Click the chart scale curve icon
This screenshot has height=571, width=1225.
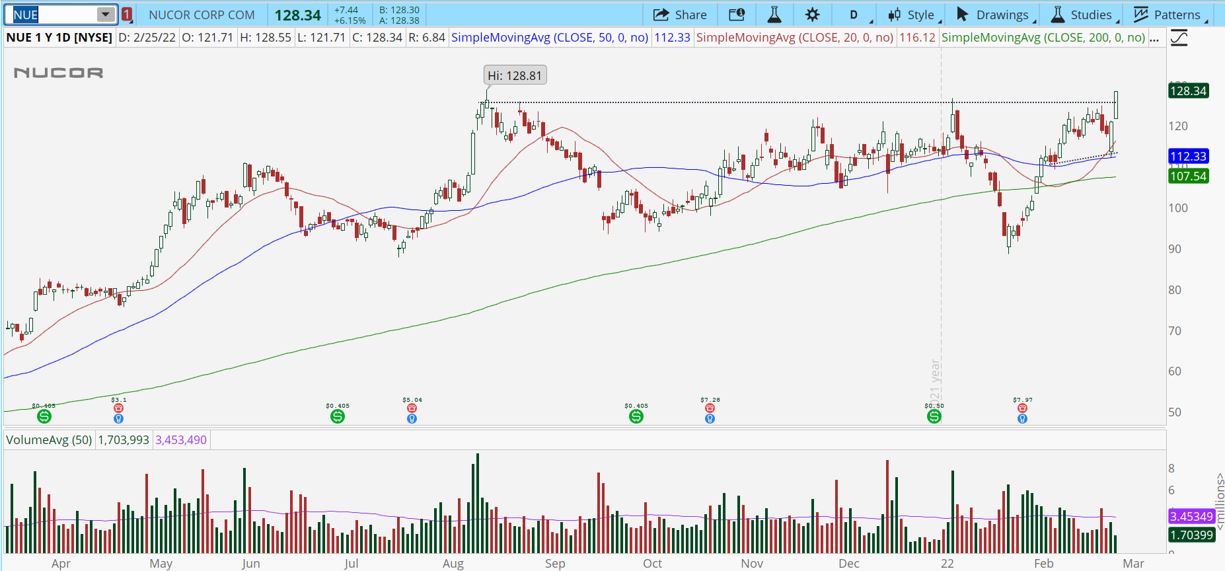click(1179, 38)
